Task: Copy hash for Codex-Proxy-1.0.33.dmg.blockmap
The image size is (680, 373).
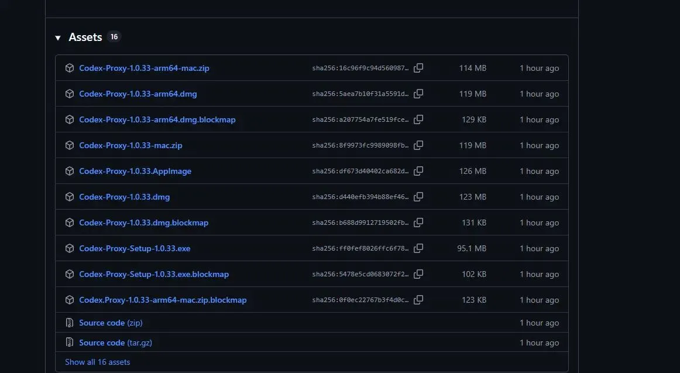Action: [418, 223]
